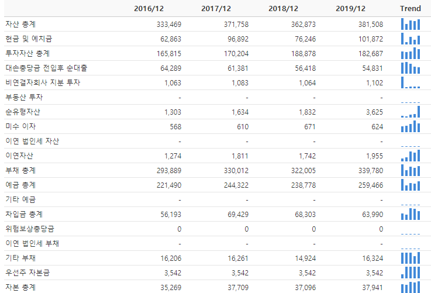Click the 투자자산 총계 trend sparkline
Viewport: 431px width, 293px height.
(411, 53)
